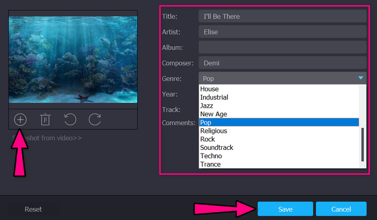The width and height of the screenshot is (377, 220).
Task: Select the highlighted Pop genre entry
Action: coord(206,122)
